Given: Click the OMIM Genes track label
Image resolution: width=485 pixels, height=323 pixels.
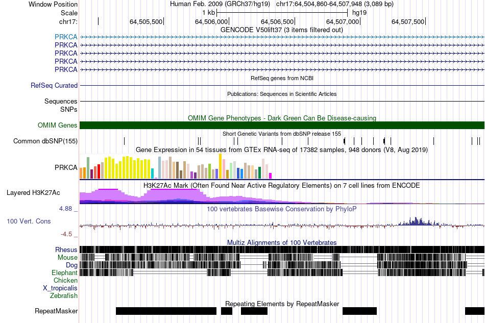Looking at the screenshot, I should click(57, 125).
